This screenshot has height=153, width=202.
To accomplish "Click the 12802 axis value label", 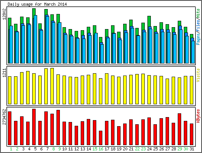I will (5, 14).
